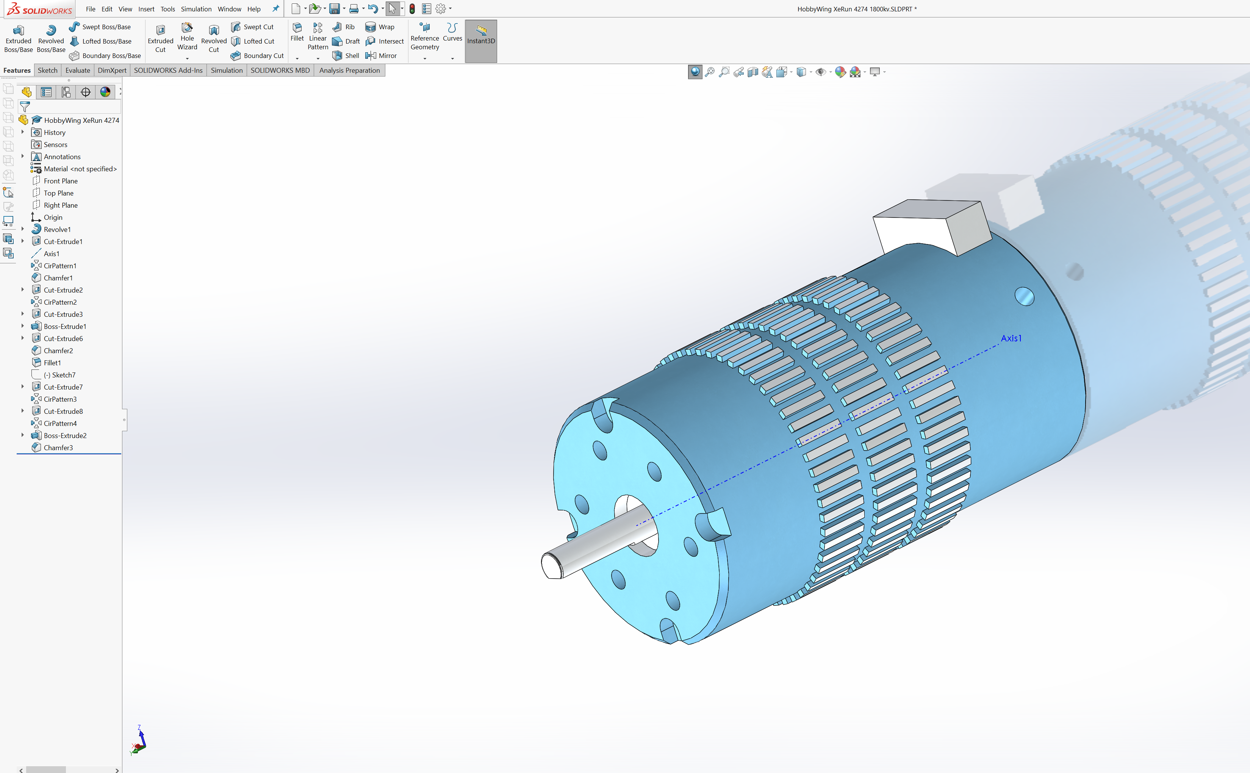This screenshot has width=1250, height=773.
Task: Expand the Revolve1 feature
Action: click(22, 229)
